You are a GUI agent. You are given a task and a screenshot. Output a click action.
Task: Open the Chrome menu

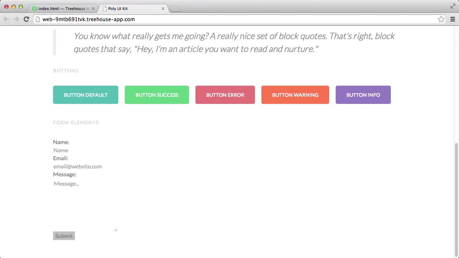coord(453,19)
